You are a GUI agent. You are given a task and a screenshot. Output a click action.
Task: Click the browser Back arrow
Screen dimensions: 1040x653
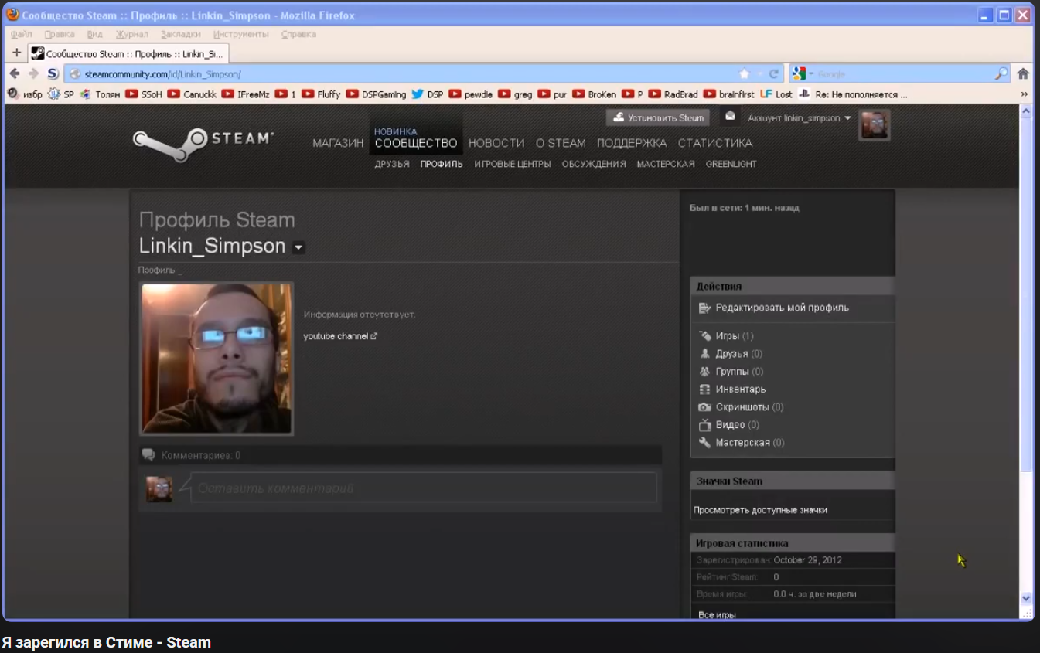click(15, 73)
